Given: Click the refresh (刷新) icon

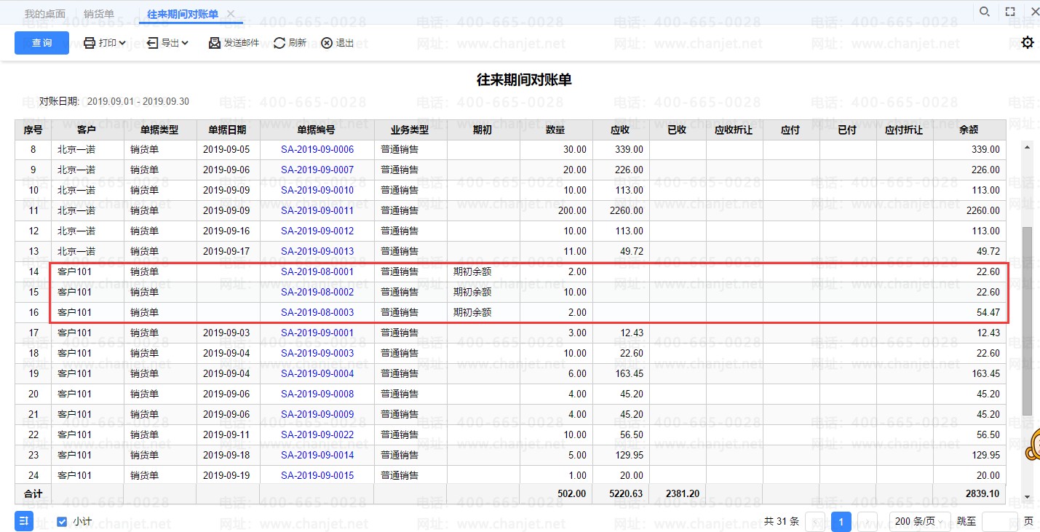Looking at the screenshot, I should point(279,43).
